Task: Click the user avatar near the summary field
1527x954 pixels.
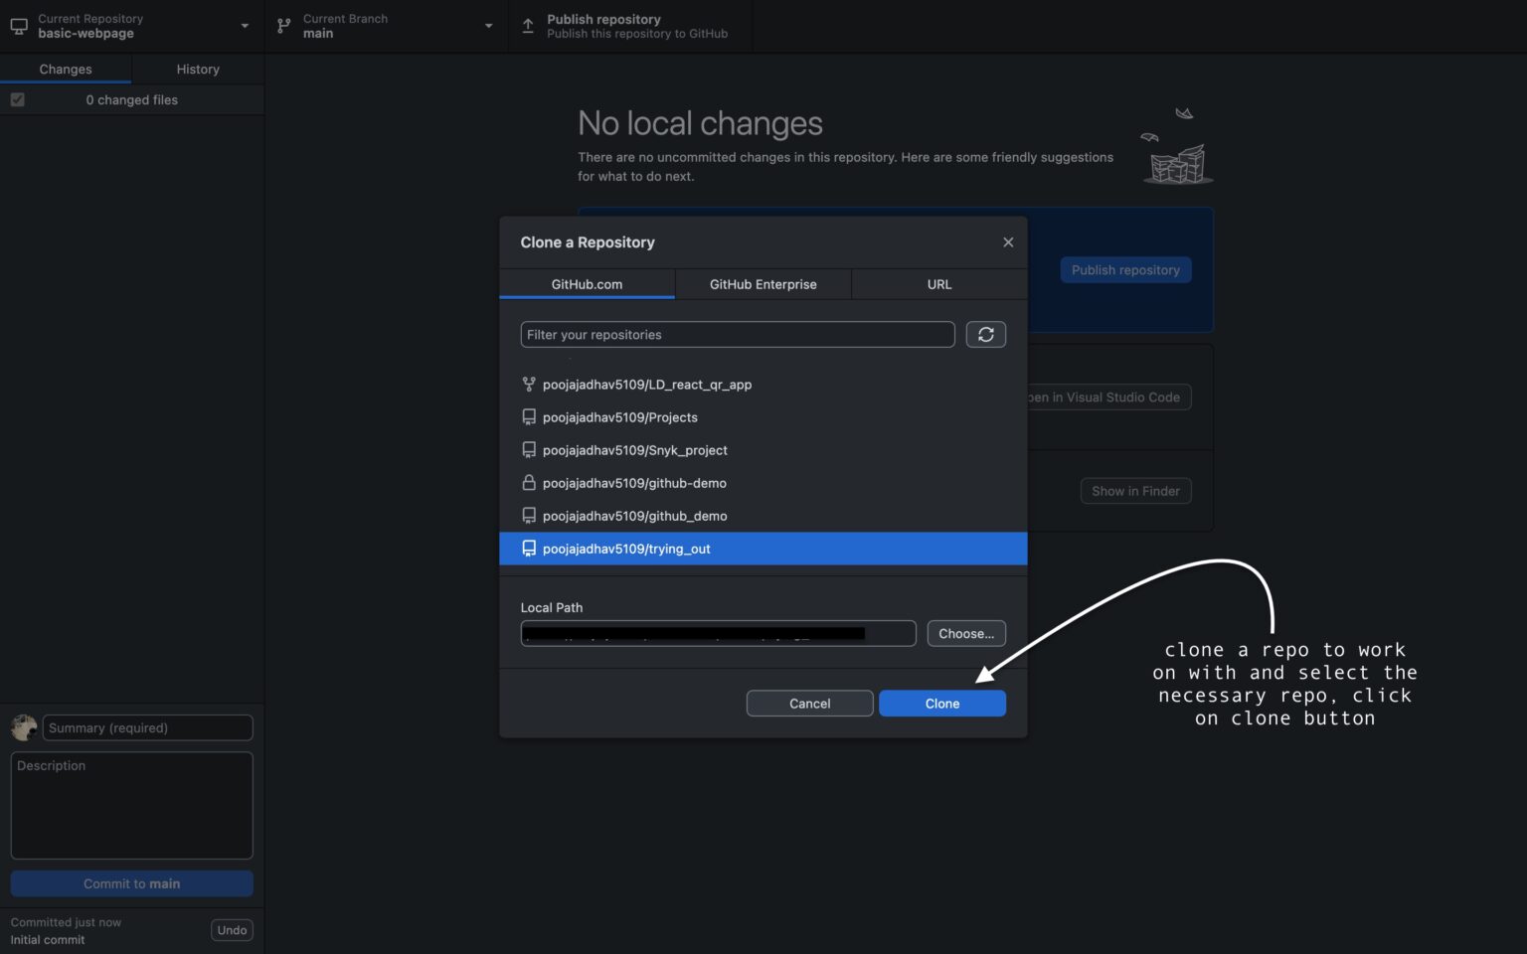Action: coord(22,726)
